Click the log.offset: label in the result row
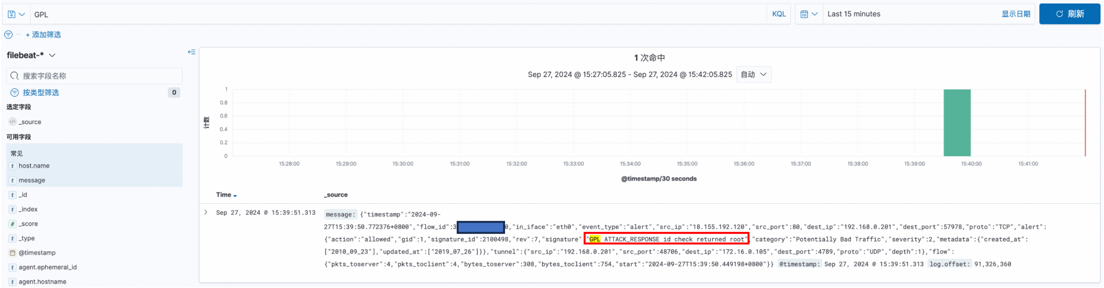 949,264
